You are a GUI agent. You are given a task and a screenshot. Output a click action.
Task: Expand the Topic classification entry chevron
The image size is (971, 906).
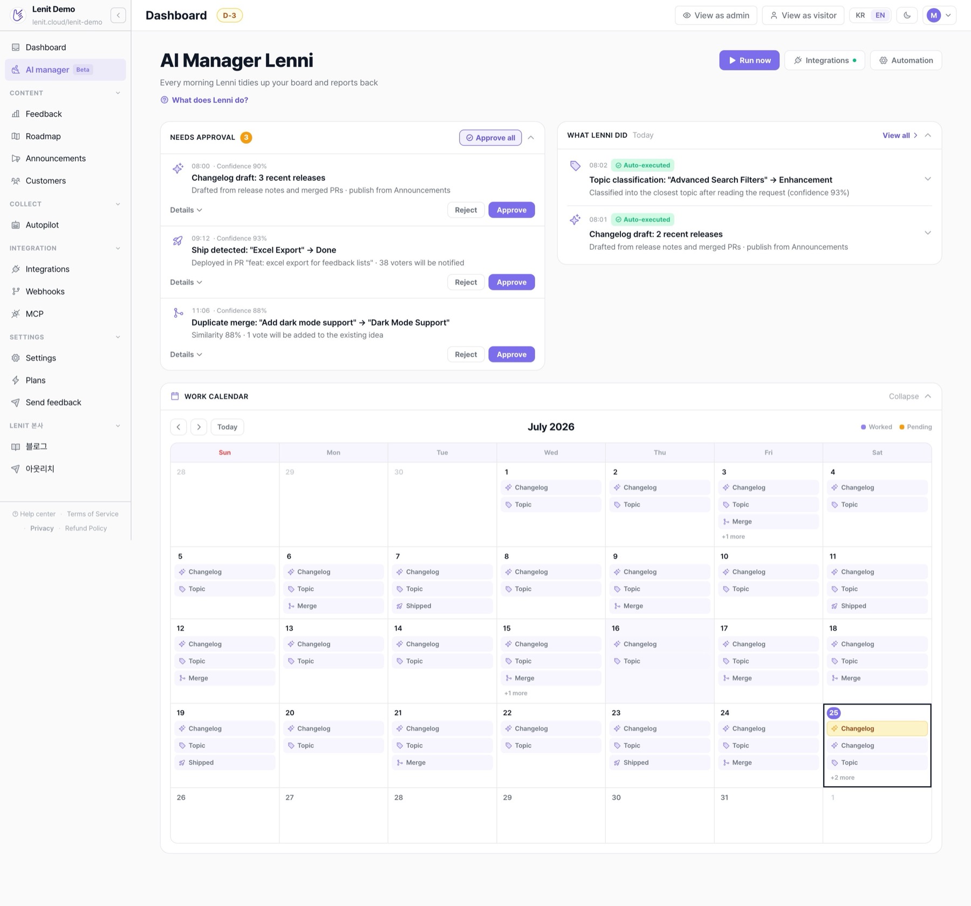tap(927, 179)
